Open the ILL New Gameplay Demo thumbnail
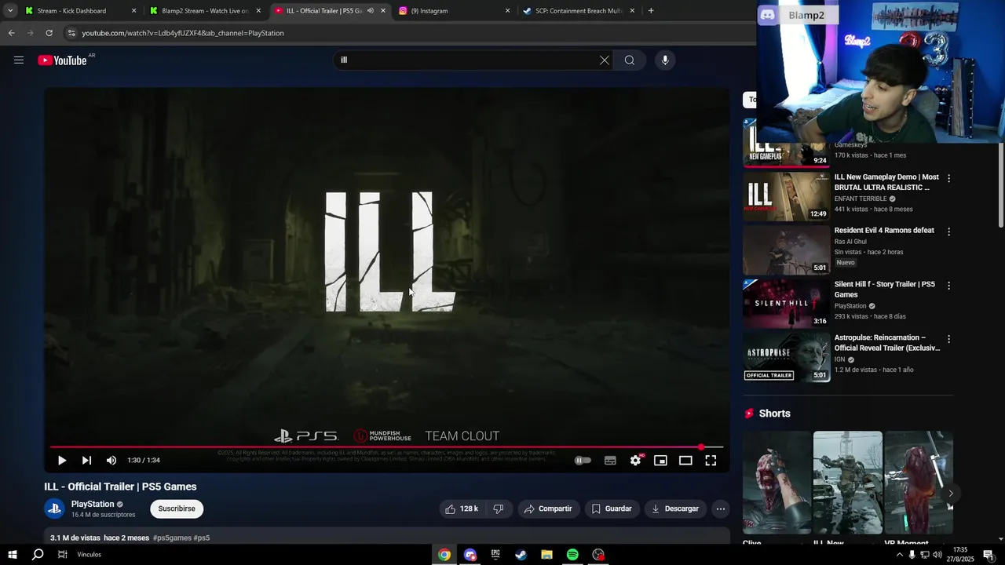The image size is (1005, 565). 786,196
